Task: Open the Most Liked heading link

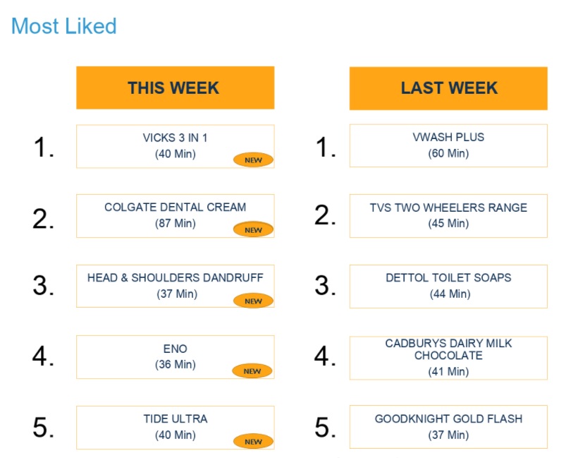Action: [x=64, y=26]
